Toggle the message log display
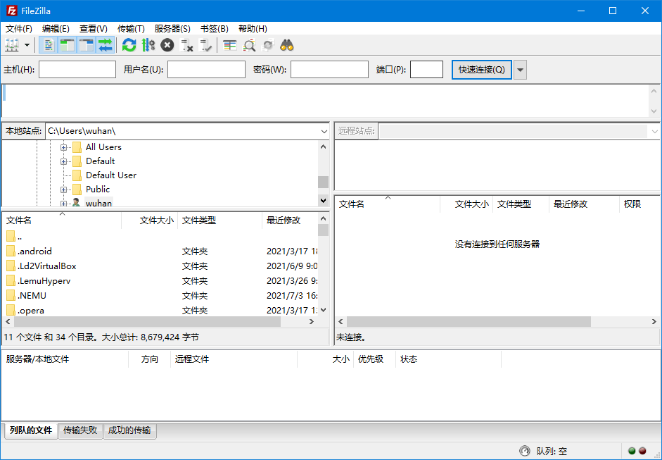 48,44
